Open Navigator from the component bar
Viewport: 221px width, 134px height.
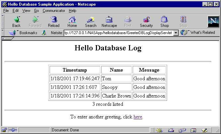159,130
